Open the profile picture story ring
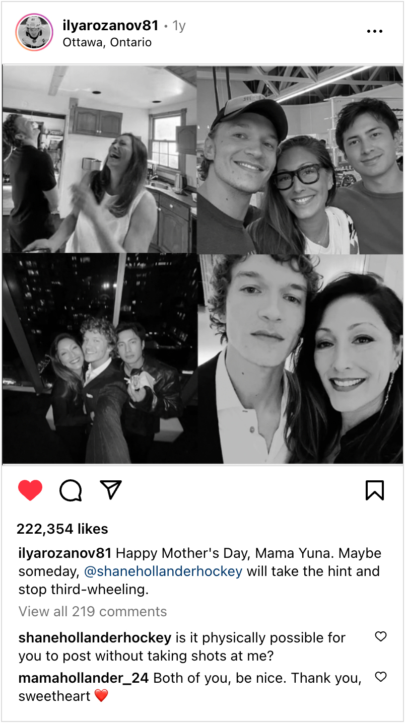This screenshot has width=405, height=723. (34, 32)
